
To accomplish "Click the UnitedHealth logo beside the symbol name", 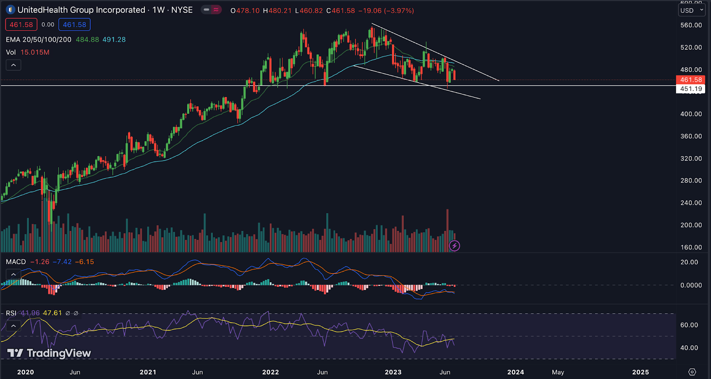I will pos(10,10).
